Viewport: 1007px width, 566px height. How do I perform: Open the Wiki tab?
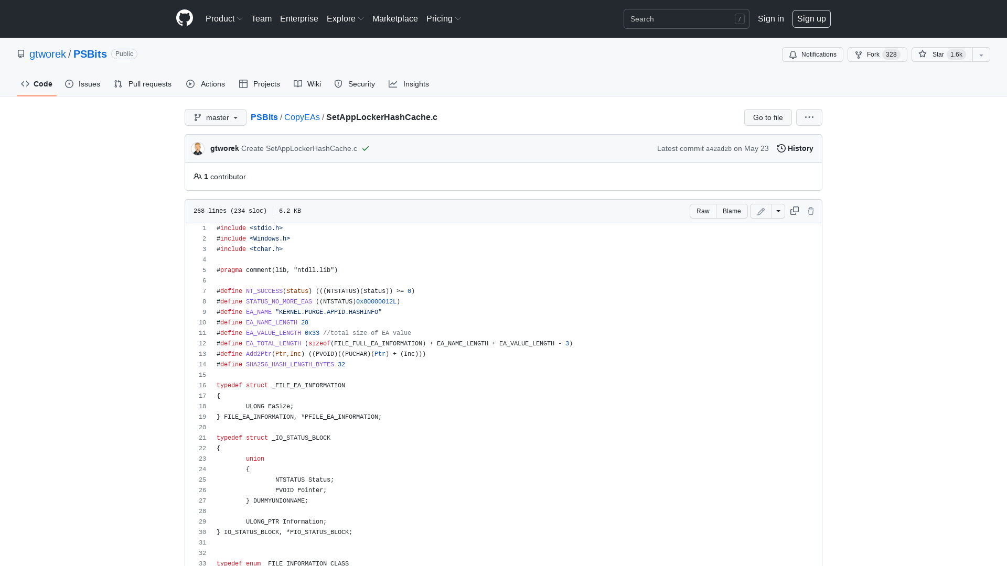point(307,84)
